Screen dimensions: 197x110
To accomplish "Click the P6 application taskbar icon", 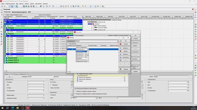I will (x=28, y=108).
